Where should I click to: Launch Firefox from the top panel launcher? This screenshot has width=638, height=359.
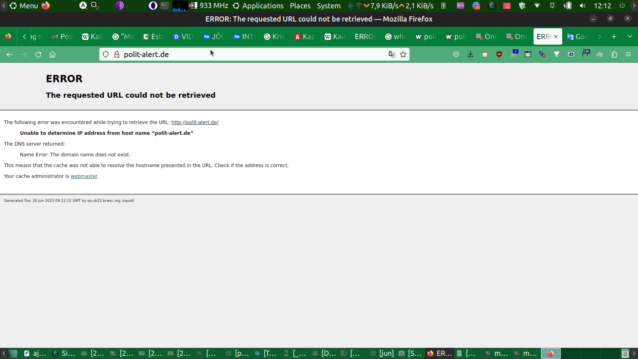click(x=46, y=6)
